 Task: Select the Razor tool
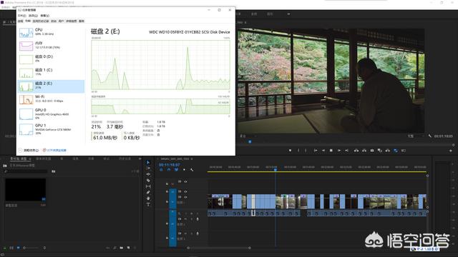148,181
